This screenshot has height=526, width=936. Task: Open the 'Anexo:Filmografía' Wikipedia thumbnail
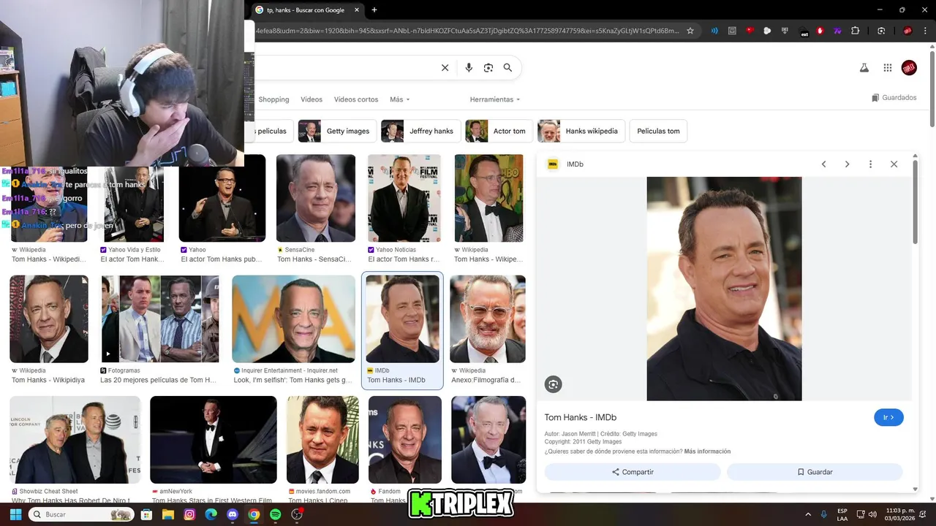pyautogui.click(x=488, y=319)
